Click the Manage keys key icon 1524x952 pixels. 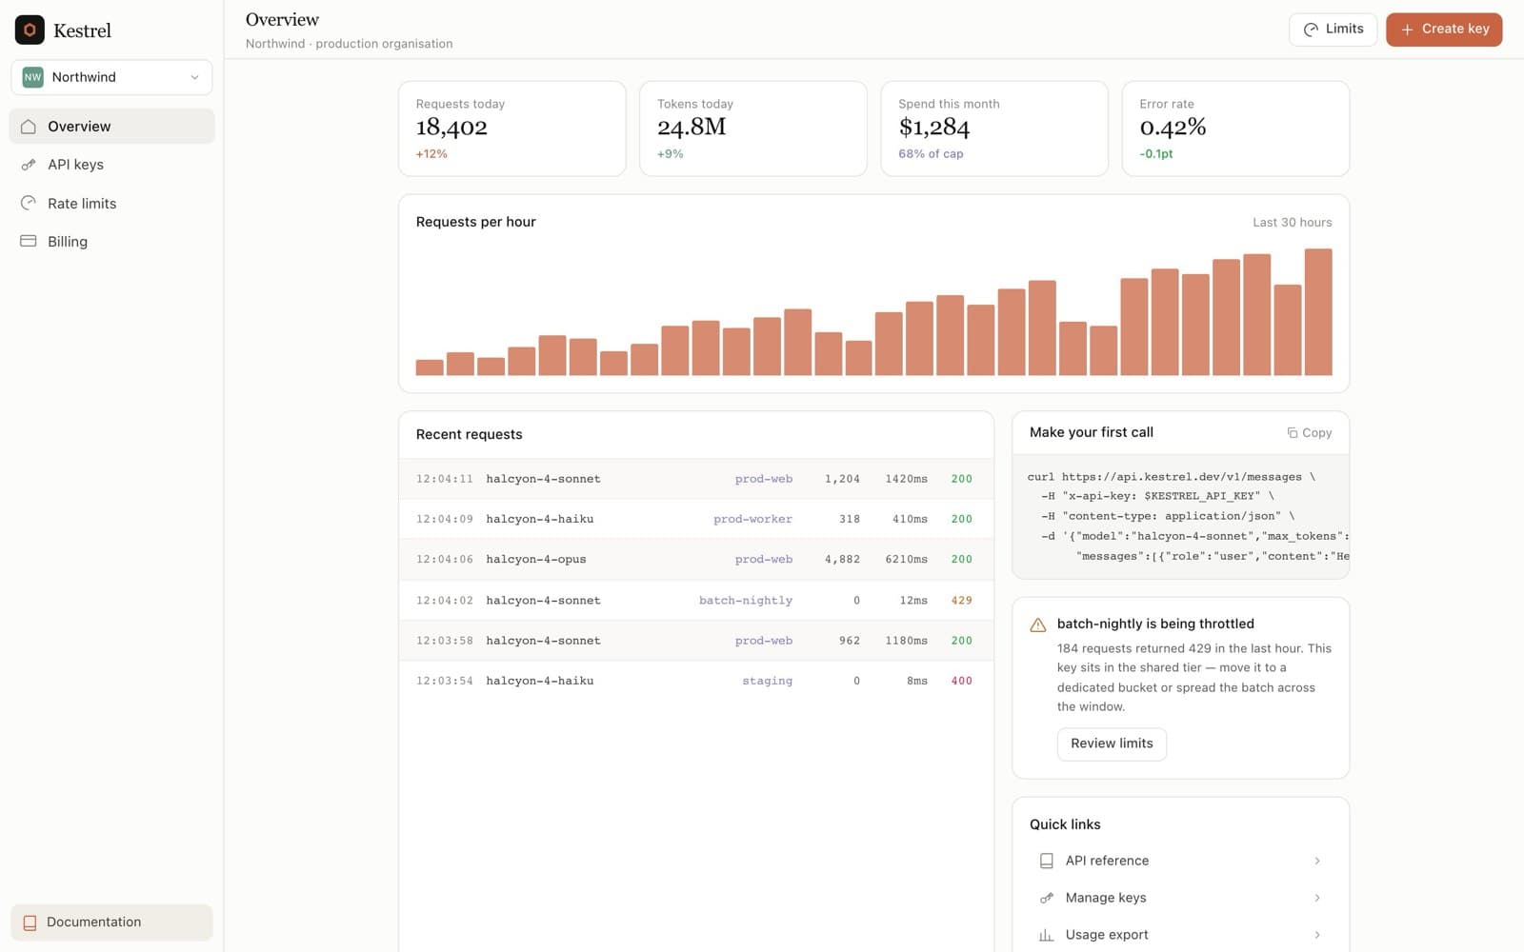point(1046,898)
